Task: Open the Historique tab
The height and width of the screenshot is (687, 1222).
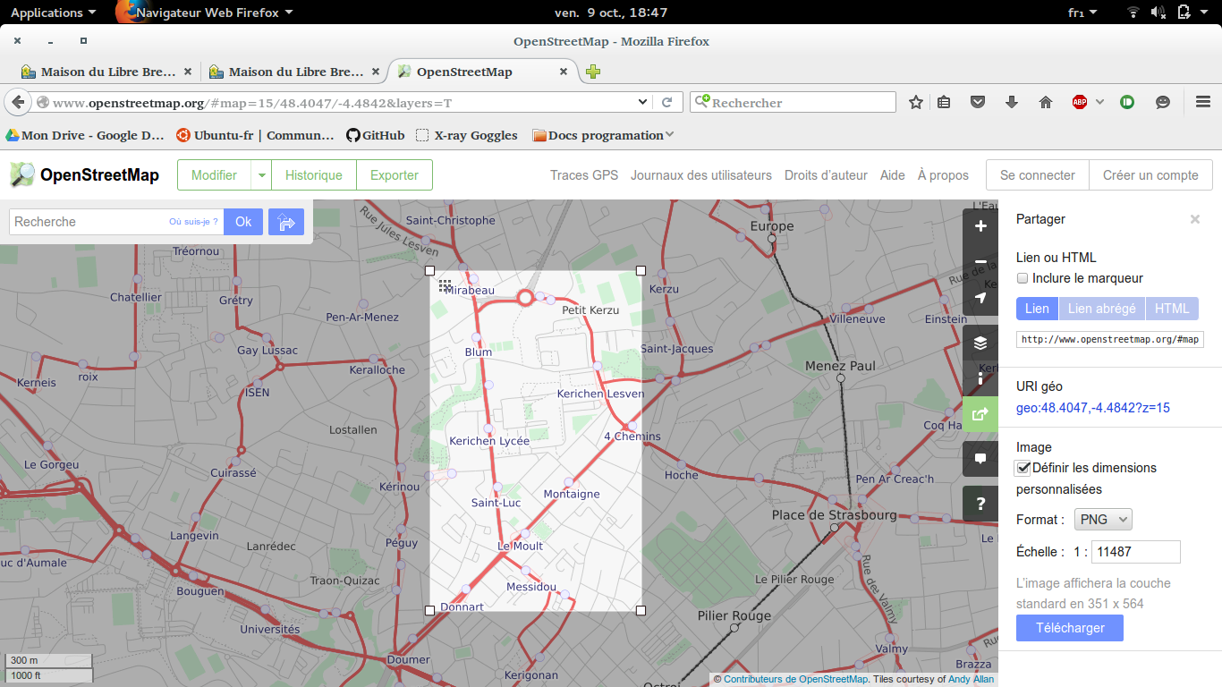Action: [x=314, y=175]
